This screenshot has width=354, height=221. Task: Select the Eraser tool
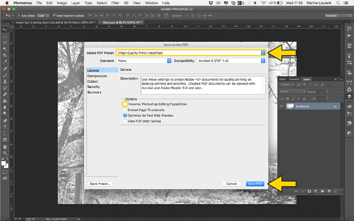5,94
